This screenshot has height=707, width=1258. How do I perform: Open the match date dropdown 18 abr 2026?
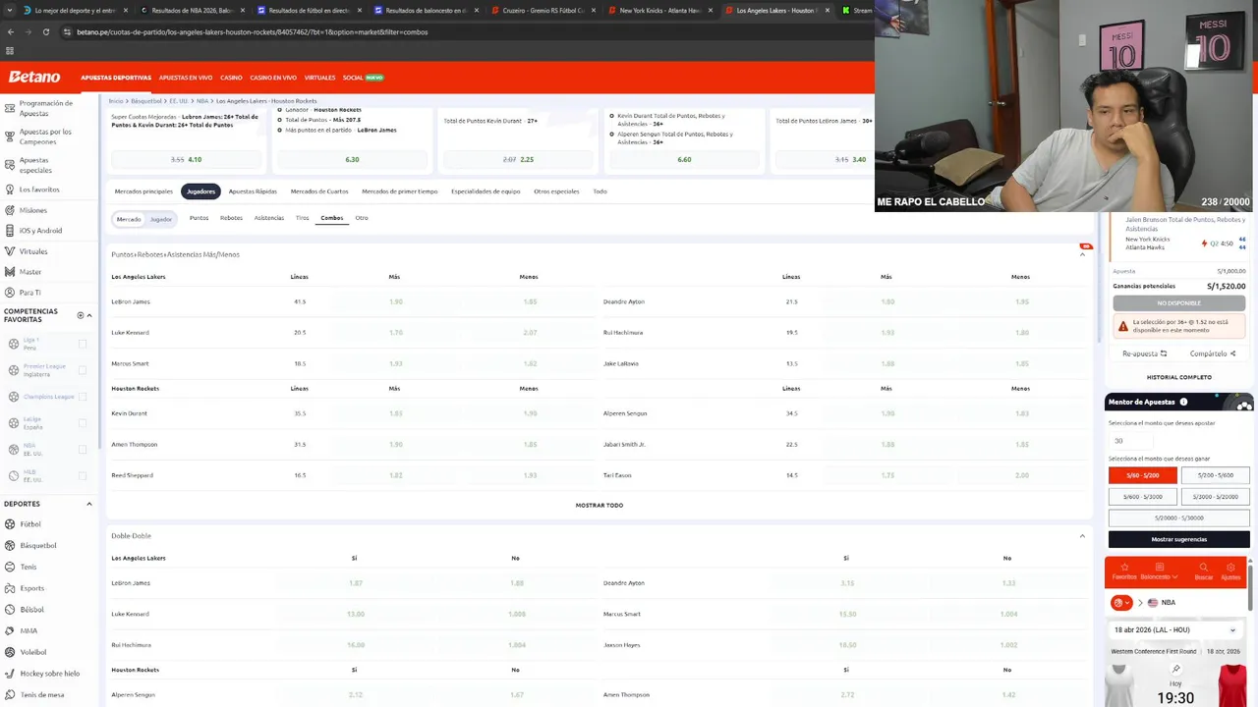pos(1176,629)
